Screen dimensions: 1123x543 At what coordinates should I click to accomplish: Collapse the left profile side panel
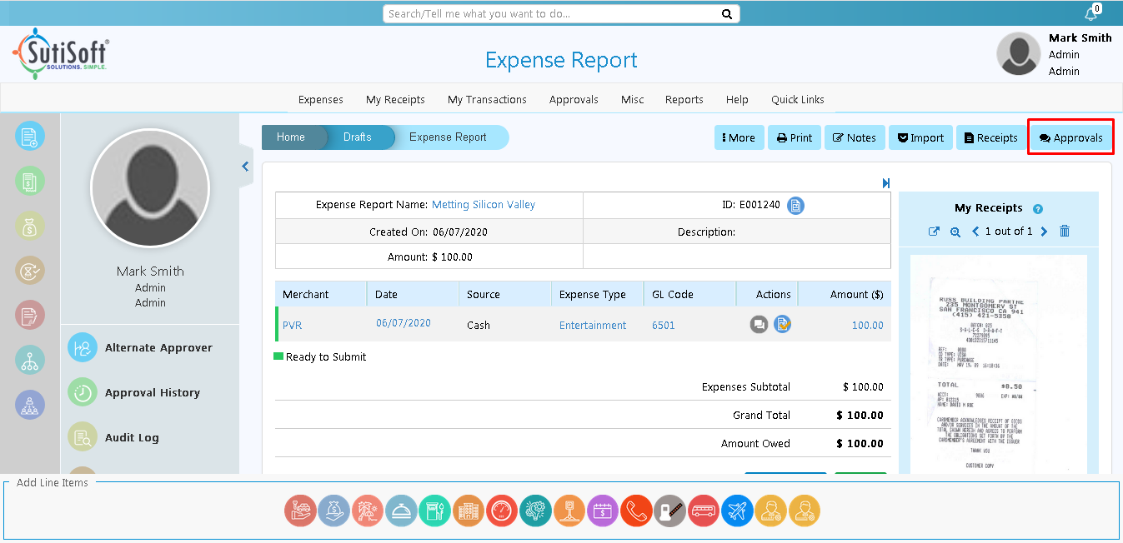245,167
